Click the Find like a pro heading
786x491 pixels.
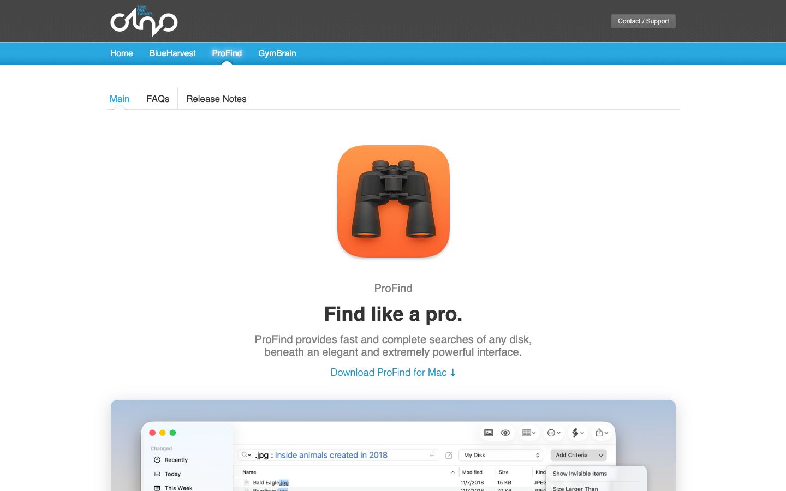pyautogui.click(x=393, y=314)
